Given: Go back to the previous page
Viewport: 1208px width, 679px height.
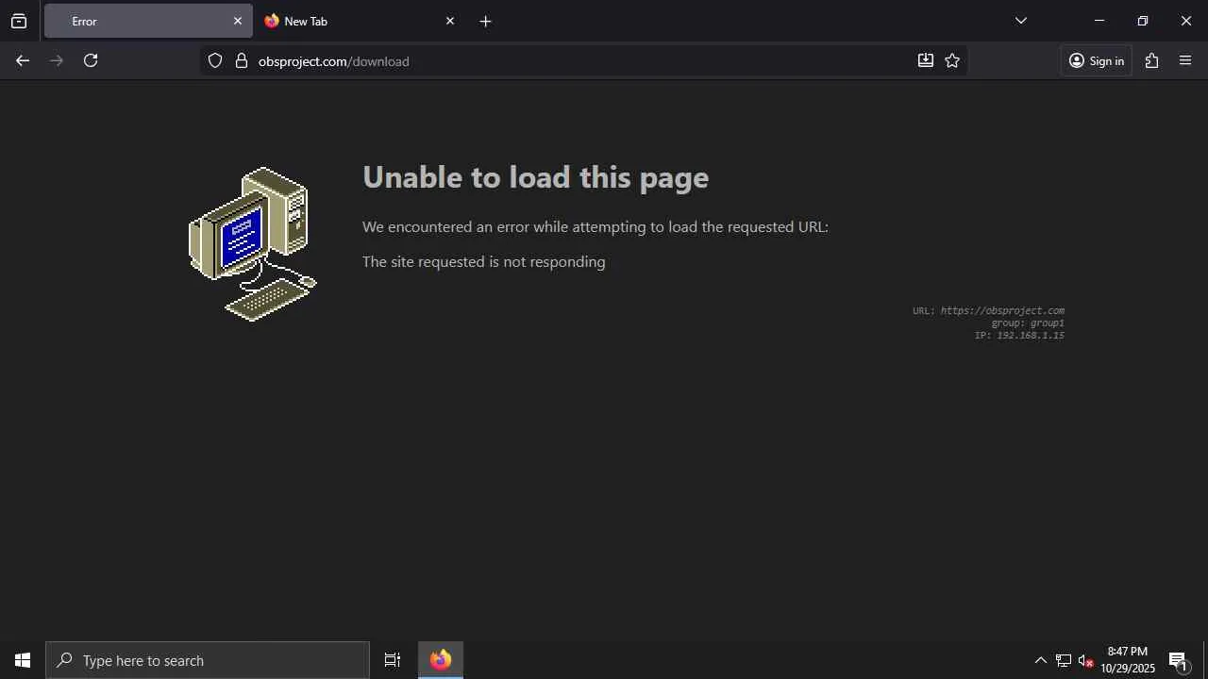Looking at the screenshot, I should click(23, 60).
